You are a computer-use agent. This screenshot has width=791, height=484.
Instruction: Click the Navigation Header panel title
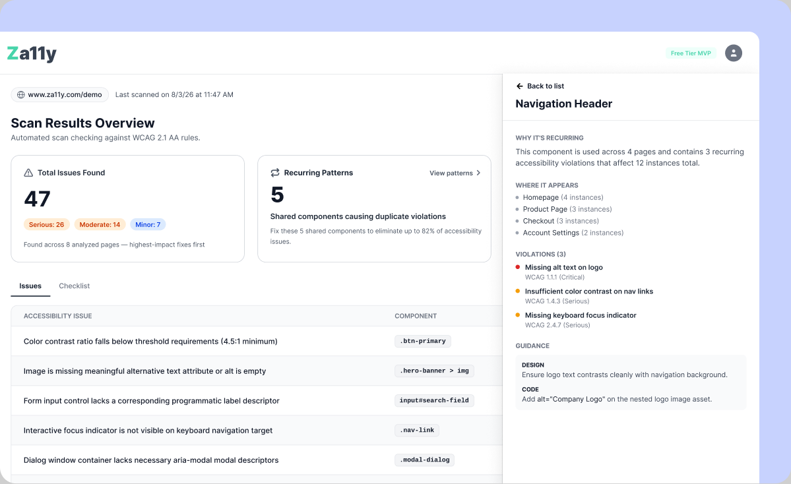[x=564, y=104]
